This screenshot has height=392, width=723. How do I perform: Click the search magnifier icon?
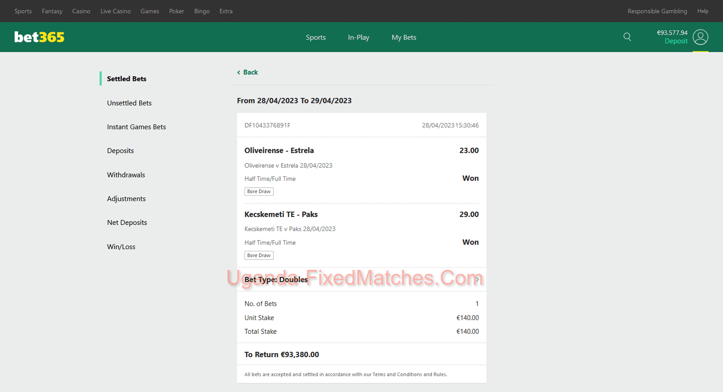627,37
